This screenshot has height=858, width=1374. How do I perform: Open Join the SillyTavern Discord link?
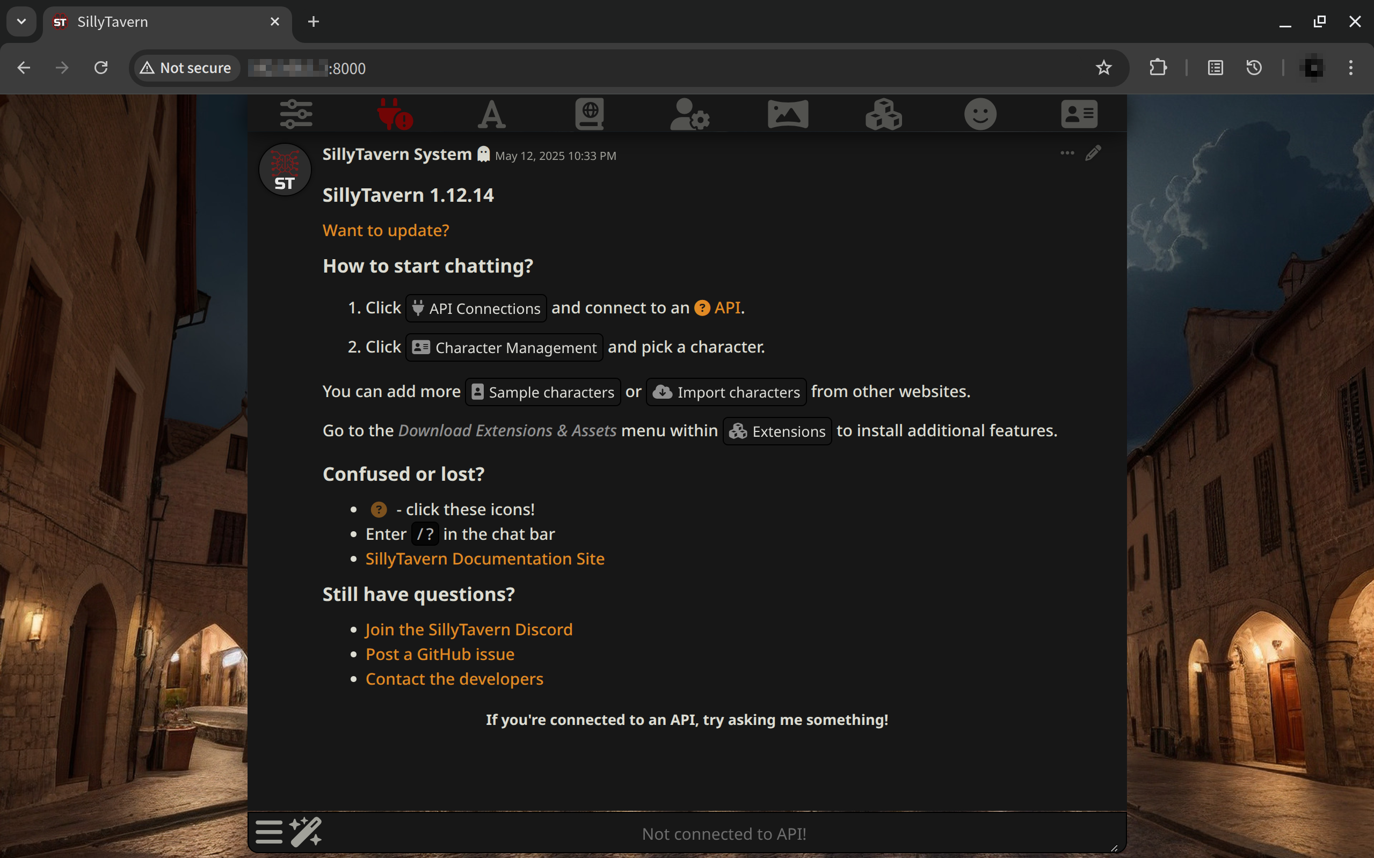[469, 630]
